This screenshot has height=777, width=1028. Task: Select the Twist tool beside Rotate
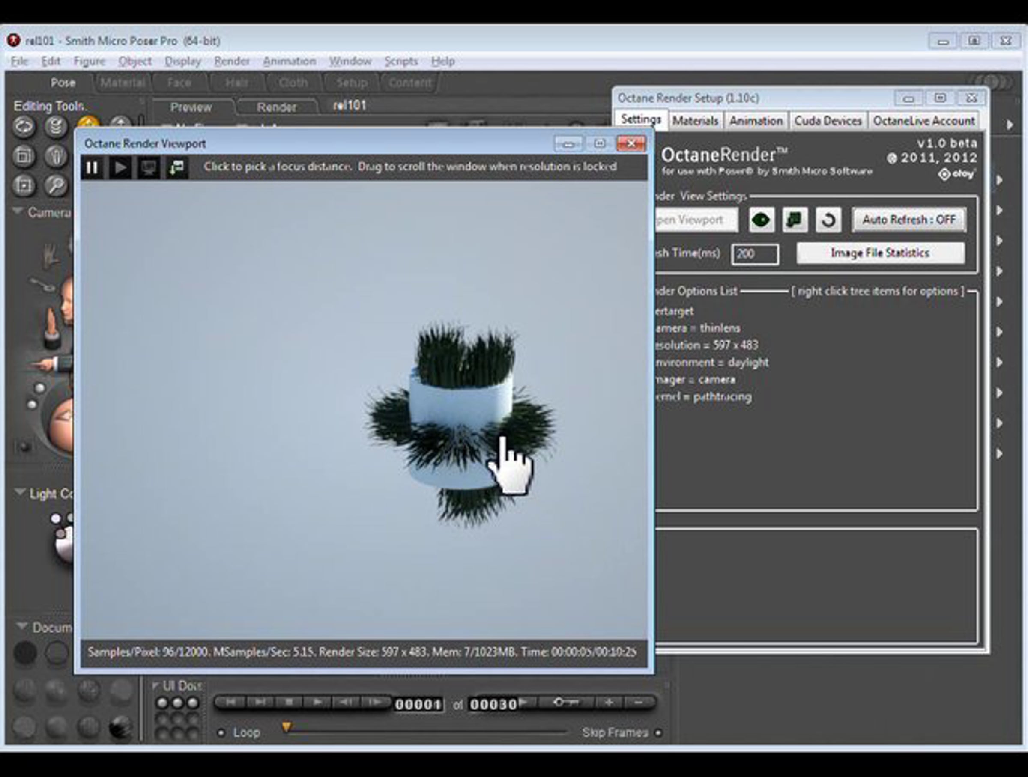pos(56,126)
